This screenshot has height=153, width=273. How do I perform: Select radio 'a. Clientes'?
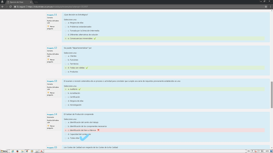66,56
